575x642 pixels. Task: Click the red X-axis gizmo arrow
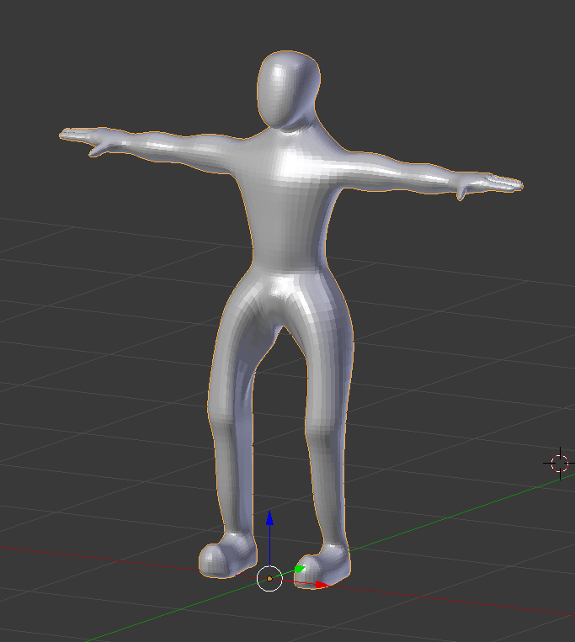(321, 584)
